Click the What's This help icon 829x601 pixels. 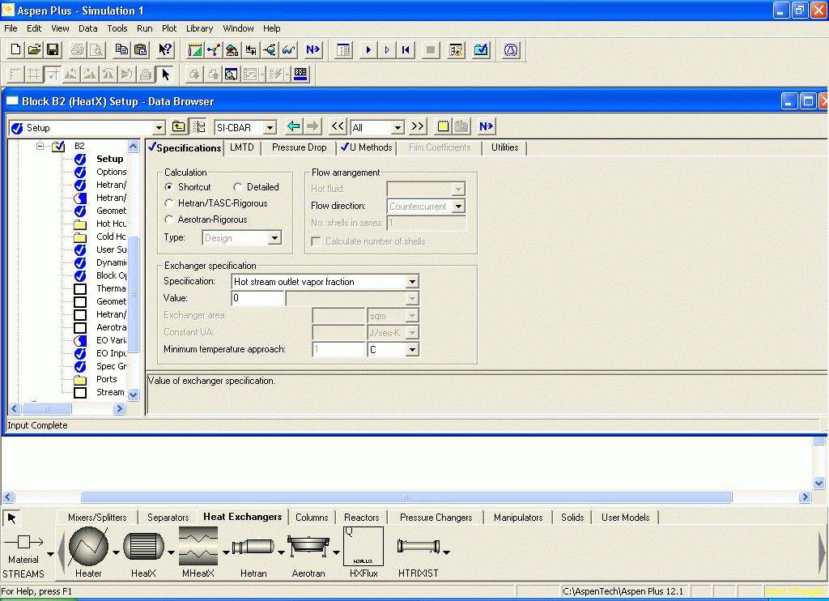(x=165, y=49)
